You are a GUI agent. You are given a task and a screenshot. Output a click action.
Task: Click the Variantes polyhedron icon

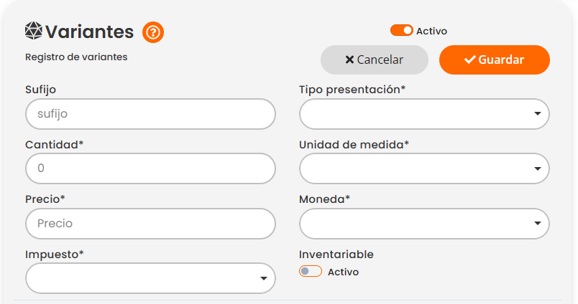pos(34,32)
